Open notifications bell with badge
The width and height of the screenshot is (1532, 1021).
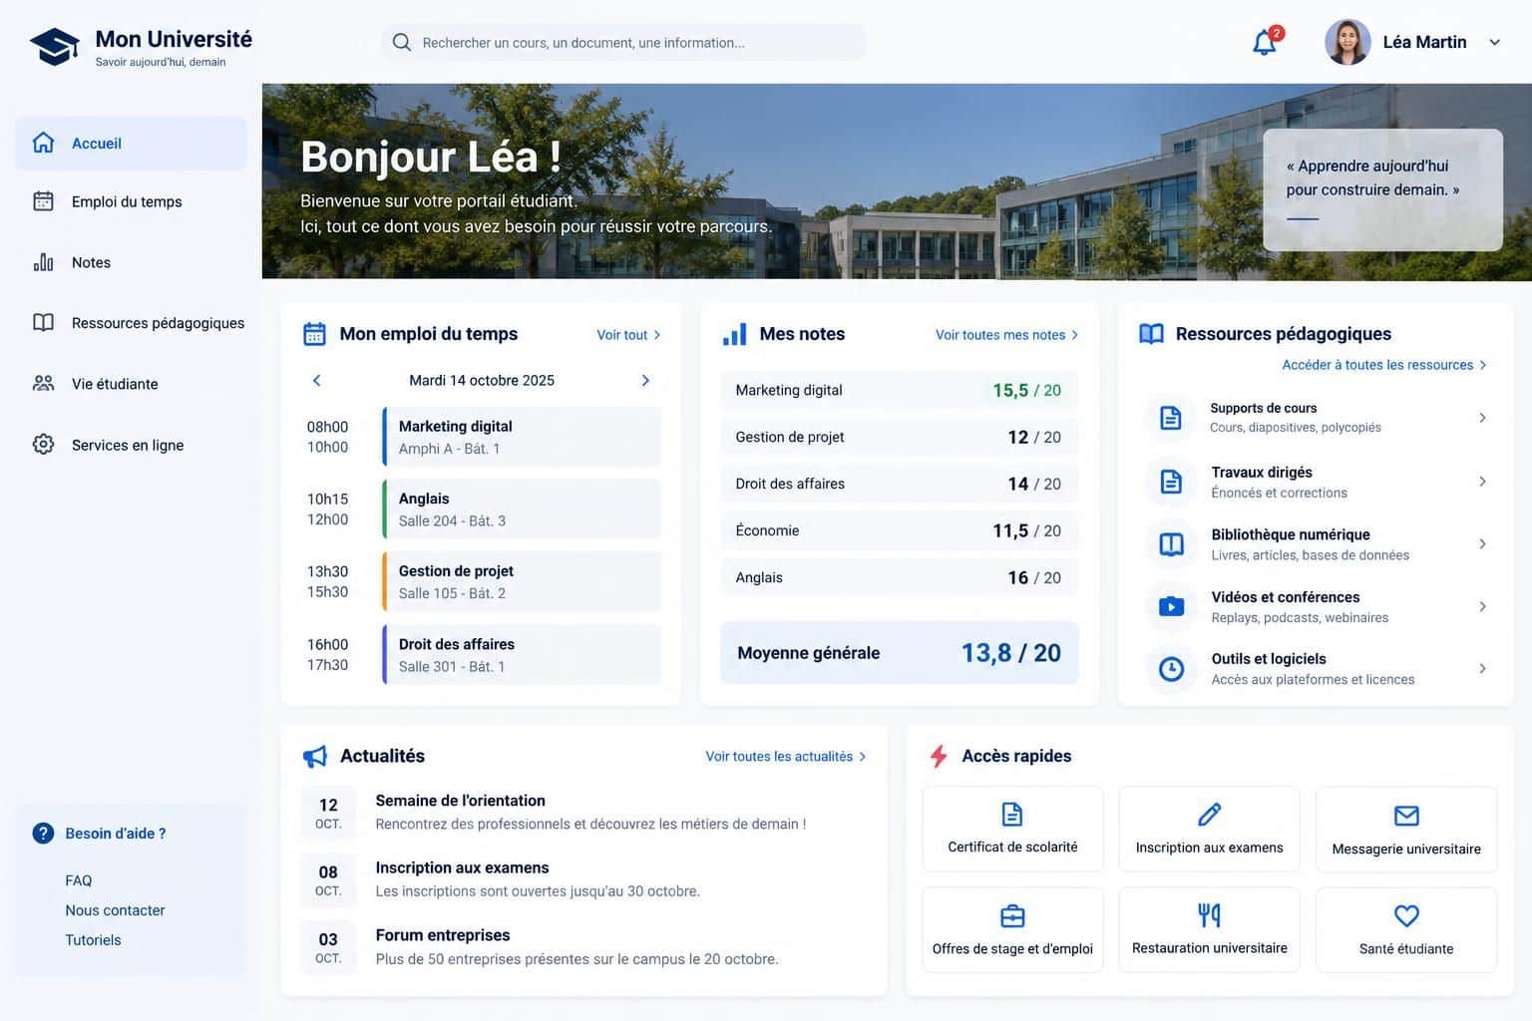[1266, 42]
